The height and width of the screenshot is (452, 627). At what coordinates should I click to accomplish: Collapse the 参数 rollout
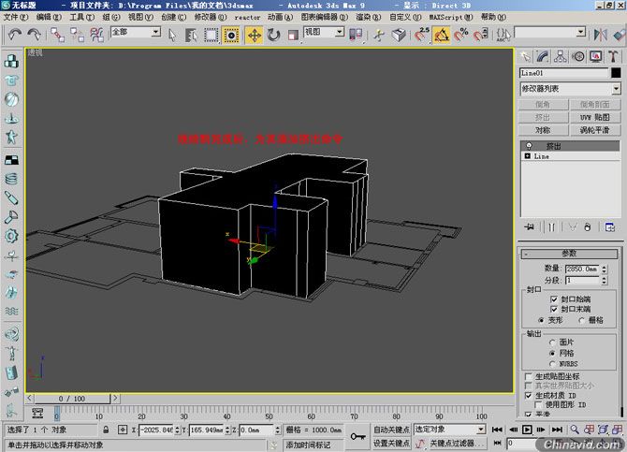(x=569, y=254)
